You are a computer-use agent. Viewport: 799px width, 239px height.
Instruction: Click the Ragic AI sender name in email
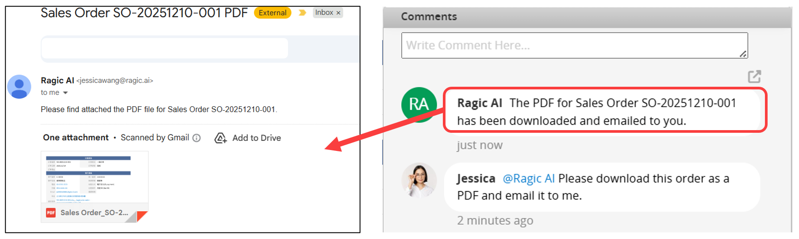pyautogui.click(x=57, y=81)
